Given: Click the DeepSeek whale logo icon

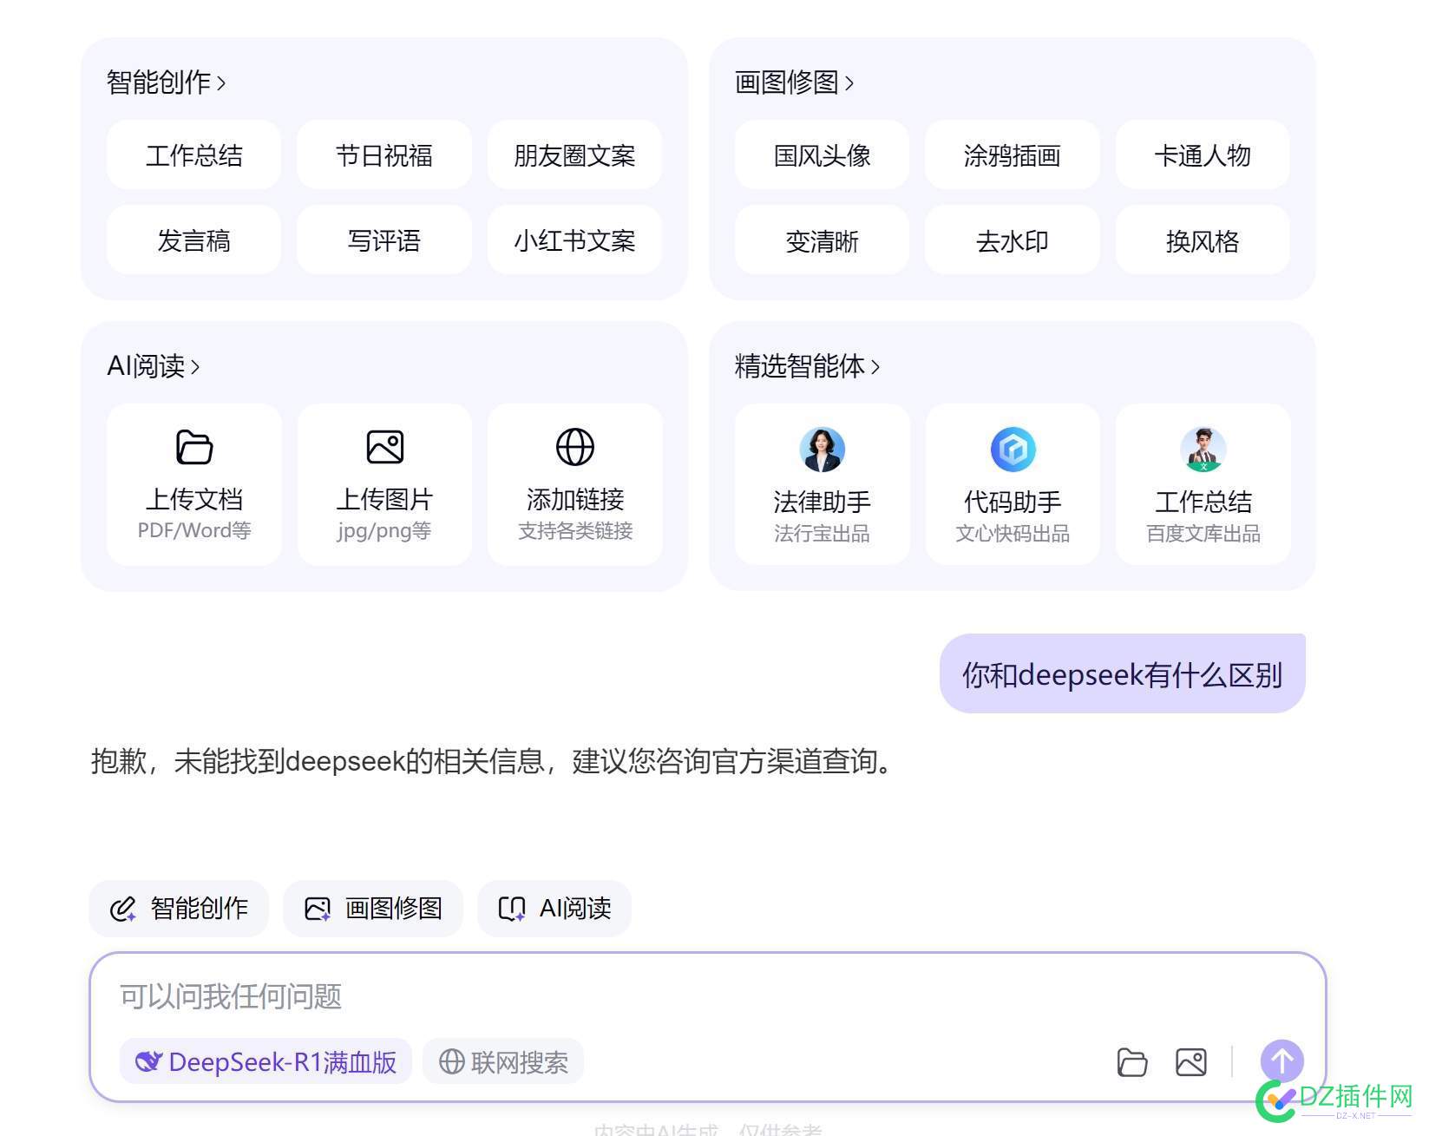Looking at the screenshot, I should pyautogui.click(x=148, y=1061).
